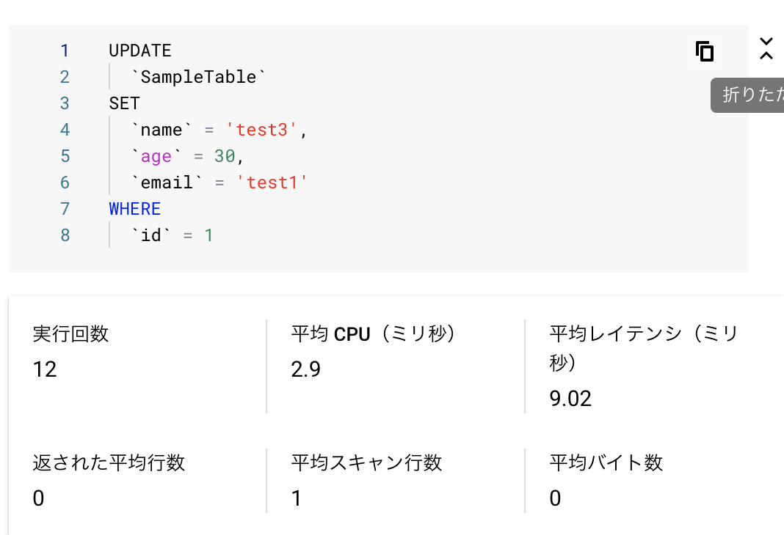Click the 平均 CPU（ミリ秒）label
Image resolution: width=784 pixels, height=535 pixels.
(x=374, y=334)
